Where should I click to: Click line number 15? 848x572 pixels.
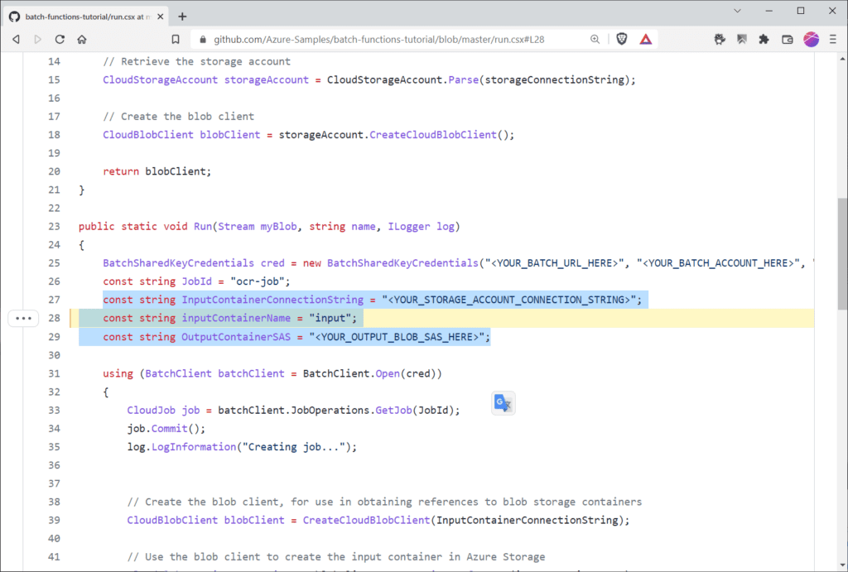point(54,80)
